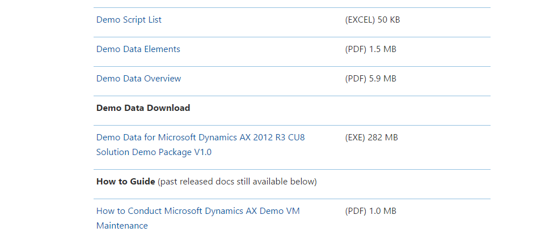Image resolution: width=545 pixels, height=232 pixels.
Task: Open the Demo Data Overview link
Action: coord(139,79)
